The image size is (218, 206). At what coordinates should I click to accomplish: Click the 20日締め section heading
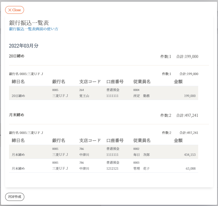click(17, 56)
